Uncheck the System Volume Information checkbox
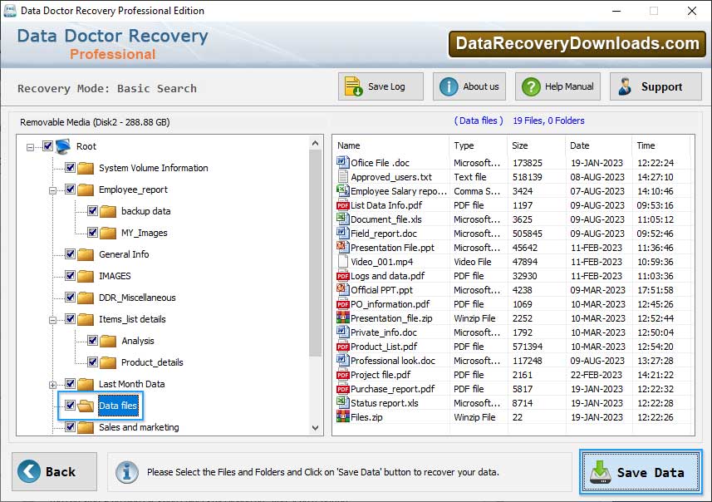Screen dimensions: 712x502 (x=70, y=167)
